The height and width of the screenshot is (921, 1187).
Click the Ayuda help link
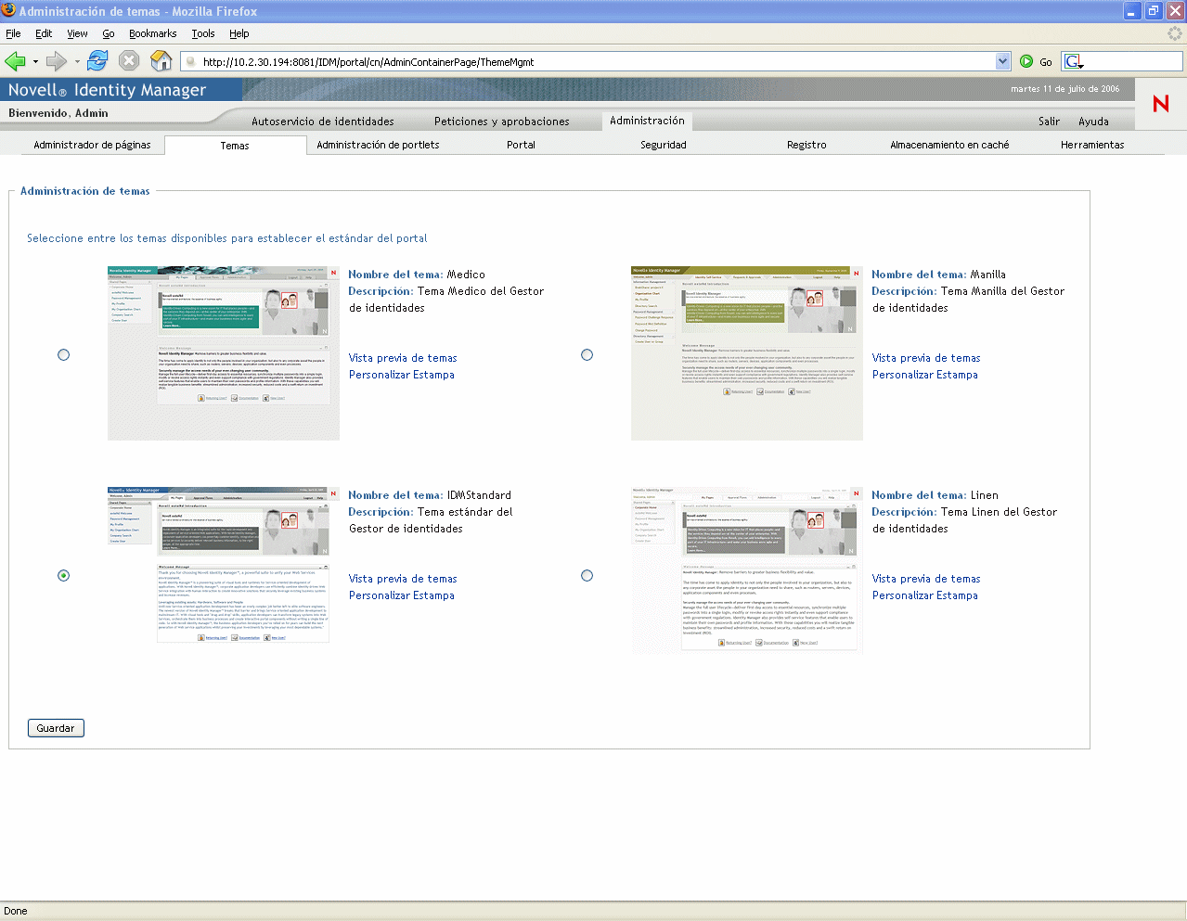[x=1093, y=122]
